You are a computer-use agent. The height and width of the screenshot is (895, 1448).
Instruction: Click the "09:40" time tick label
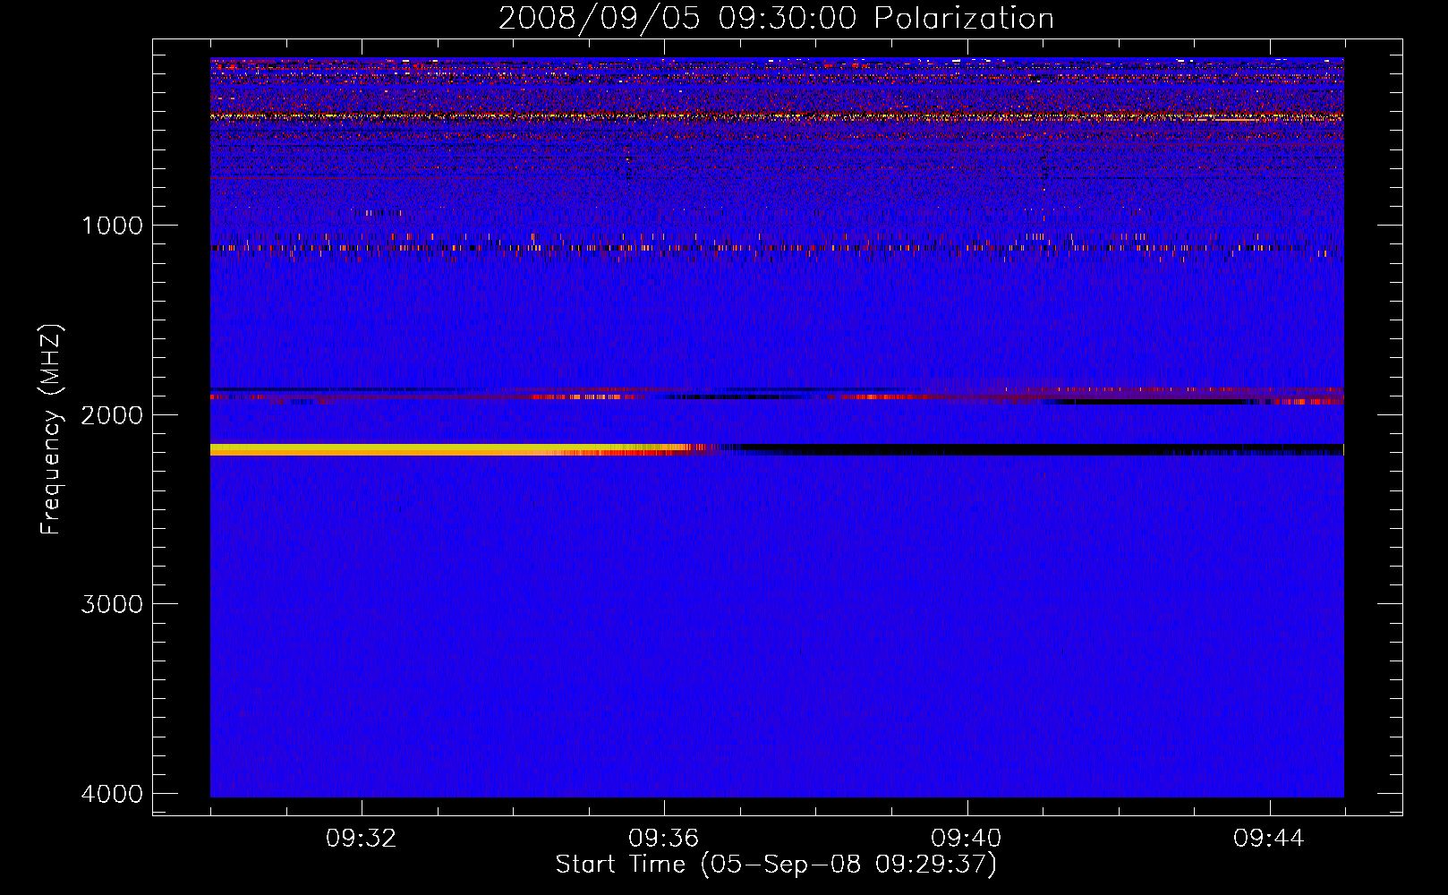pyautogui.click(x=966, y=839)
